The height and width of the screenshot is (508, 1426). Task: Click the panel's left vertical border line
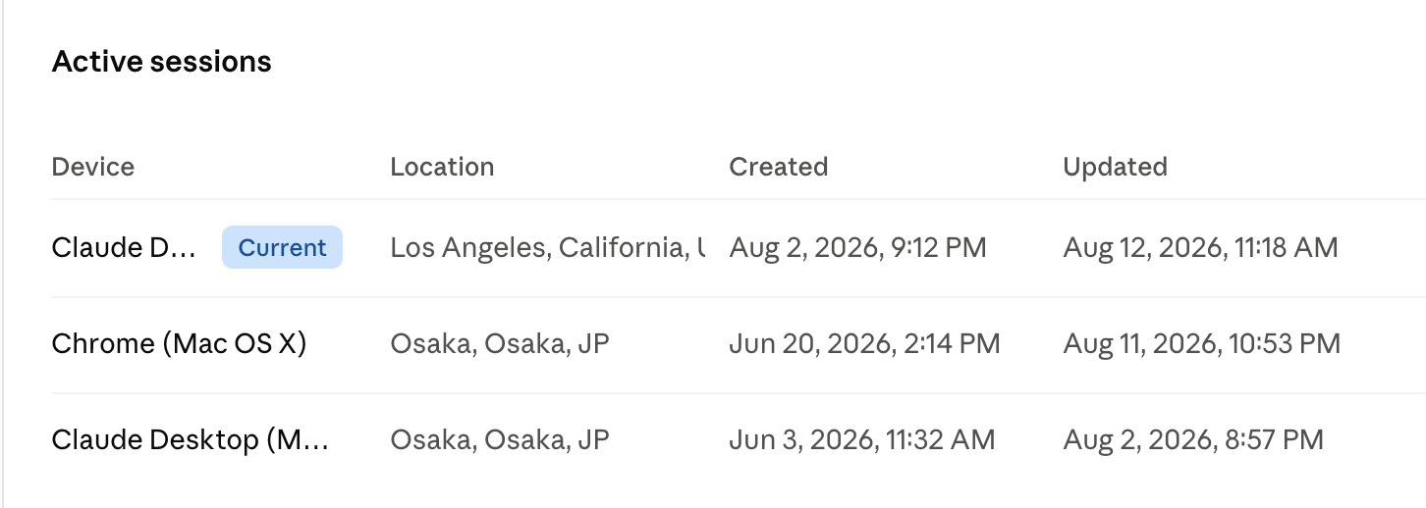click(3, 254)
